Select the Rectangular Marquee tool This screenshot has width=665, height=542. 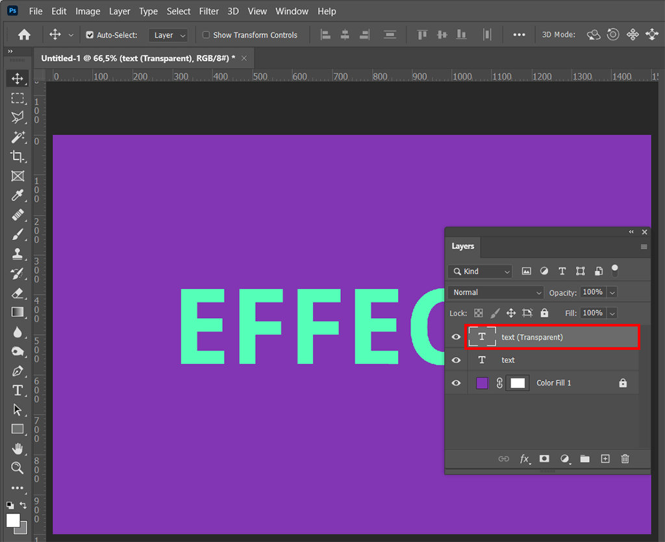pyautogui.click(x=18, y=98)
